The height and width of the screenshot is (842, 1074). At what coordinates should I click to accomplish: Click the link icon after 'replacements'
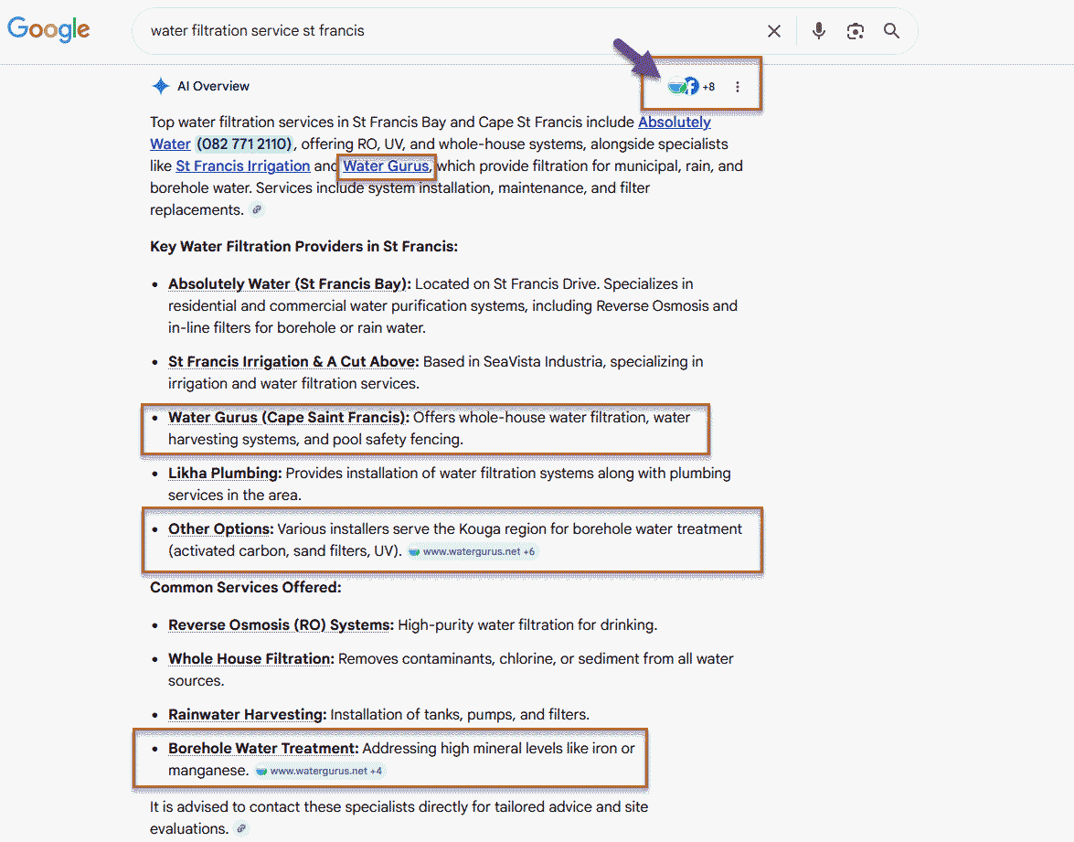click(x=257, y=209)
